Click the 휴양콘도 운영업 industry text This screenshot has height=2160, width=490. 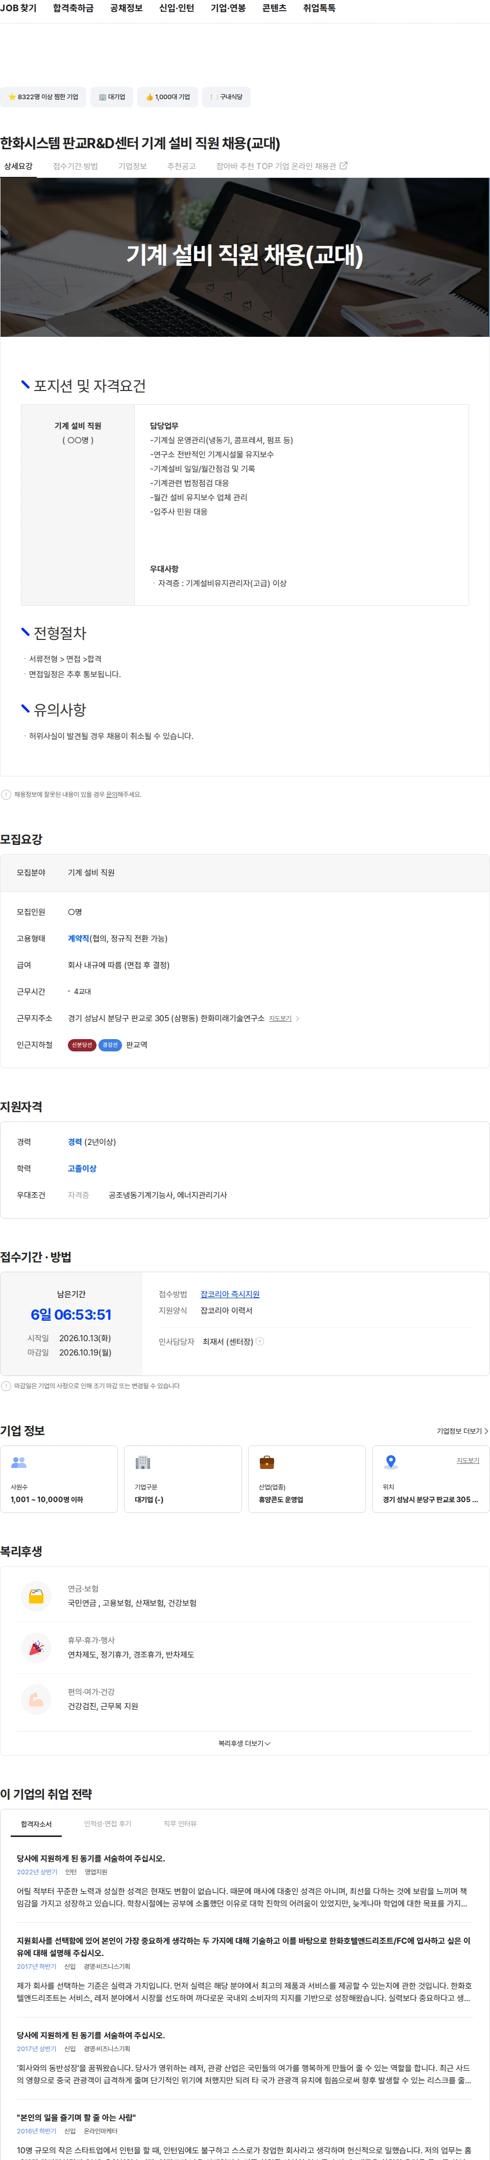click(x=281, y=1500)
